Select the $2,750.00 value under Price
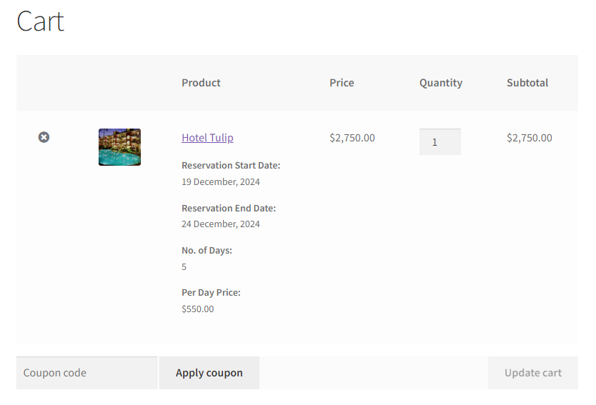 (x=352, y=138)
